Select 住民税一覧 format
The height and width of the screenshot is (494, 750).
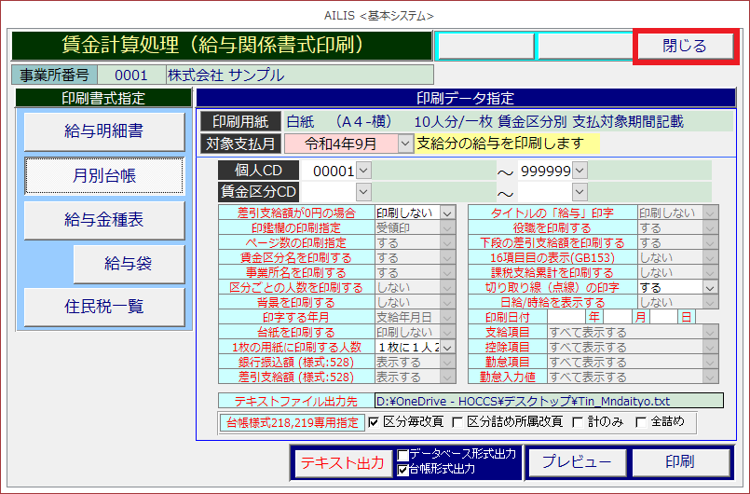(x=103, y=307)
